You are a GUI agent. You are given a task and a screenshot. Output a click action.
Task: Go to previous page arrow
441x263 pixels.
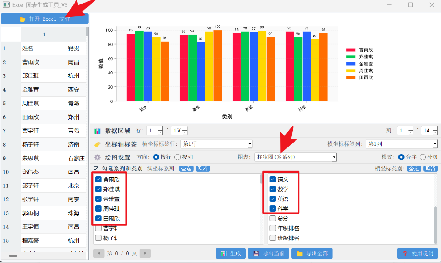coord(99,253)
